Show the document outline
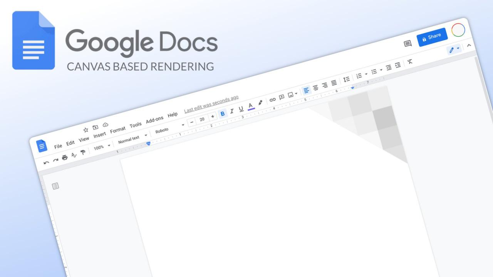 tap(55, 186)
